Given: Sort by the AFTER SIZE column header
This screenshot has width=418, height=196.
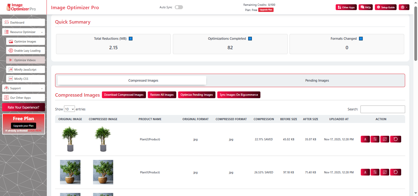Looking at the screenshot, I should 311,119.
